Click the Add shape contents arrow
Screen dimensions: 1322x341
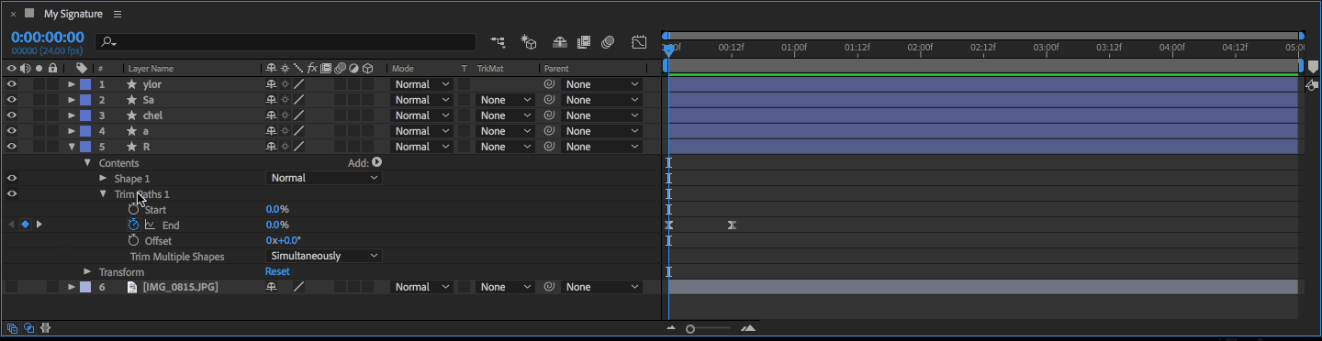click(x=376, y=162)
